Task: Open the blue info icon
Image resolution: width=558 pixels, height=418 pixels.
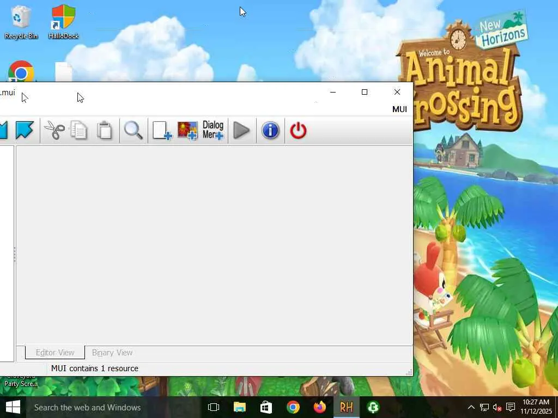Action: (x=270, y=130)
